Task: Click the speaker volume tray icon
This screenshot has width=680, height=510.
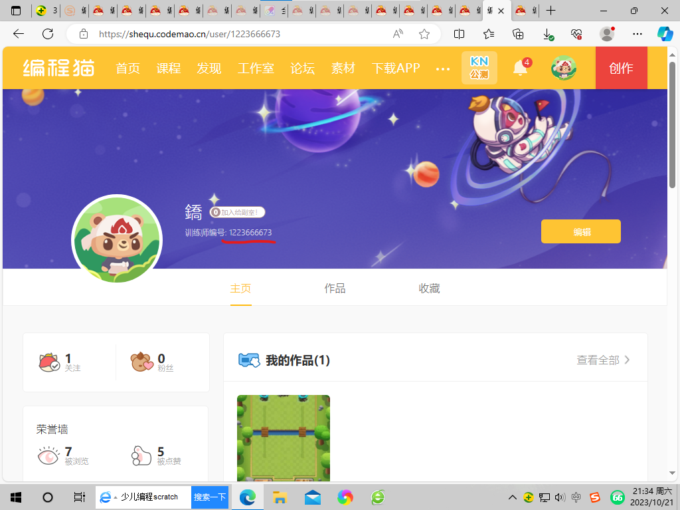Action: point(560,497)
